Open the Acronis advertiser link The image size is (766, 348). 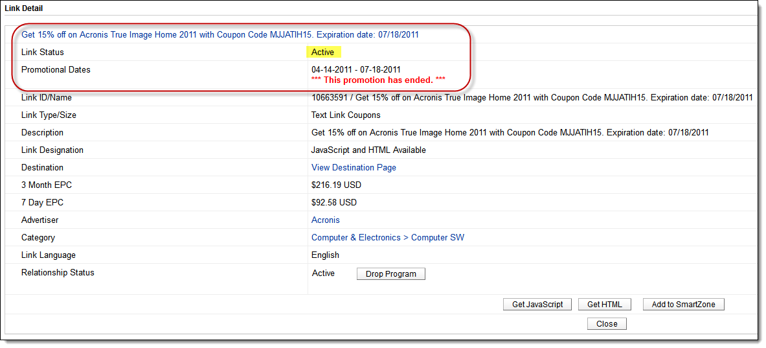pos(325,220)
